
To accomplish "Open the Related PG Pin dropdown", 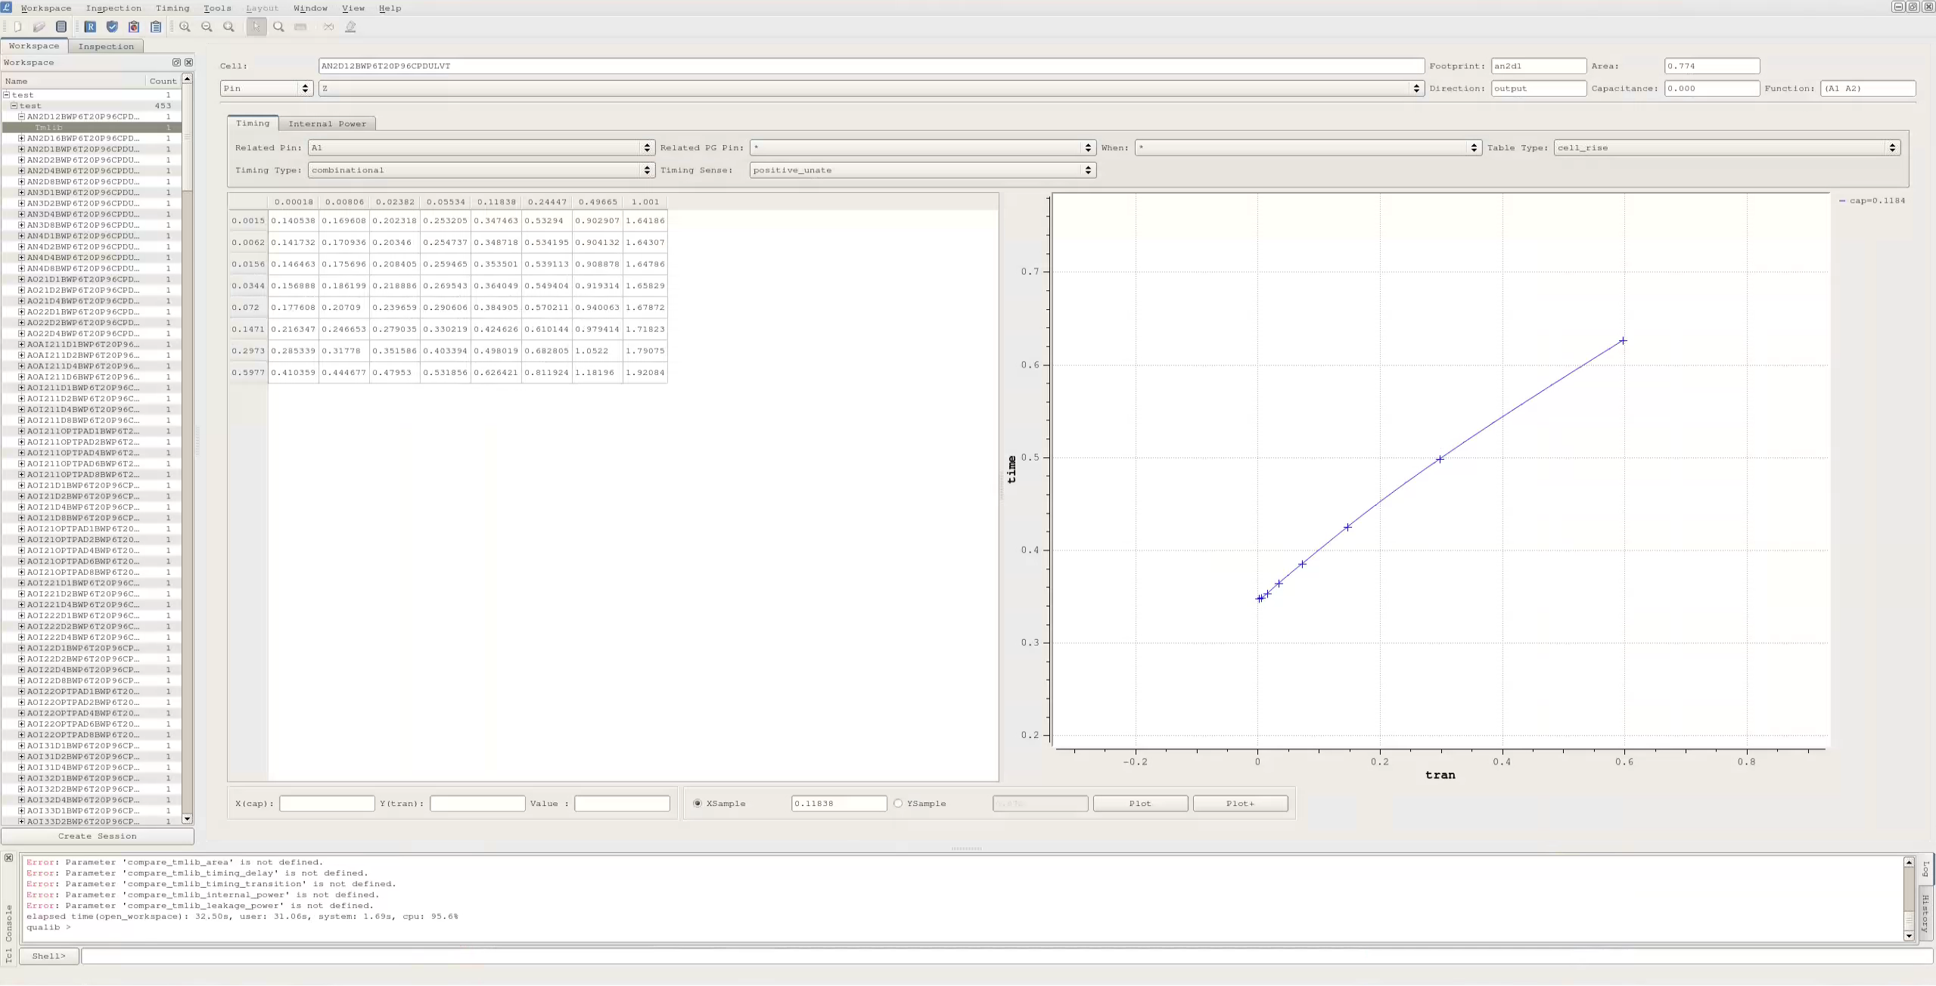I will point(923,147).
